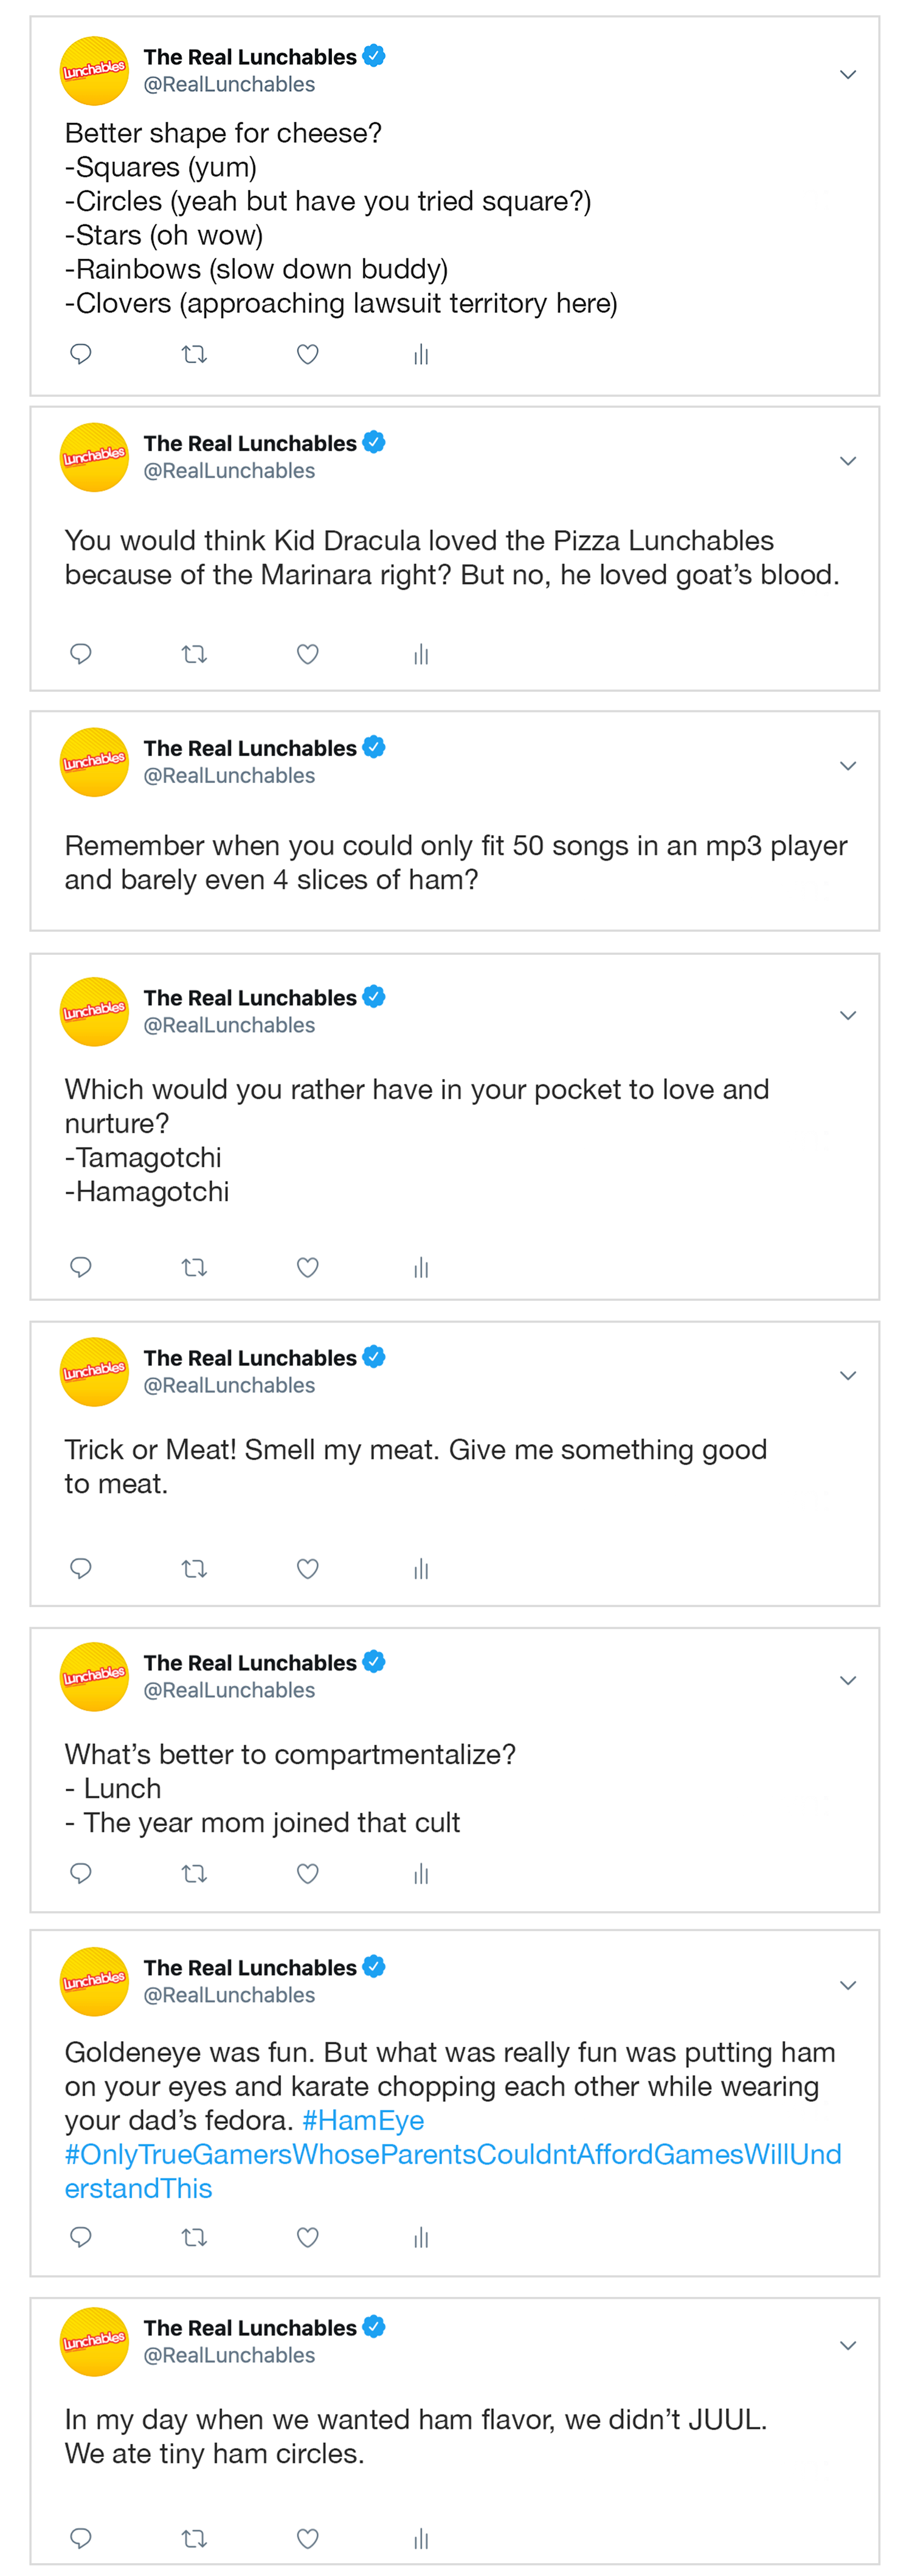The width and height of the screenshot is (912, 2576).
Task: Retweet the Kid Dracula tweet
Action: (x=194, y=654)
